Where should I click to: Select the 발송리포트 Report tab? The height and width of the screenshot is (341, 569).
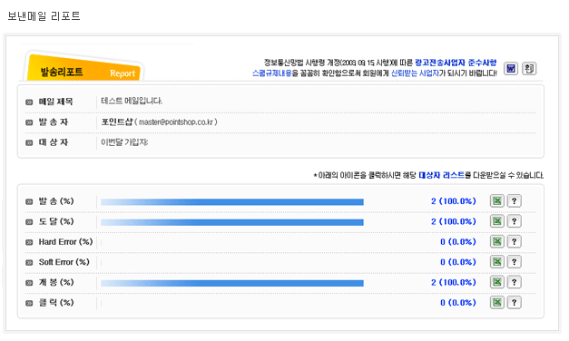tap(83, 68)
